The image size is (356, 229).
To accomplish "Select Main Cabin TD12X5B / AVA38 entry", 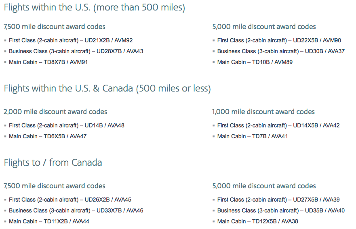I will 258,221.
